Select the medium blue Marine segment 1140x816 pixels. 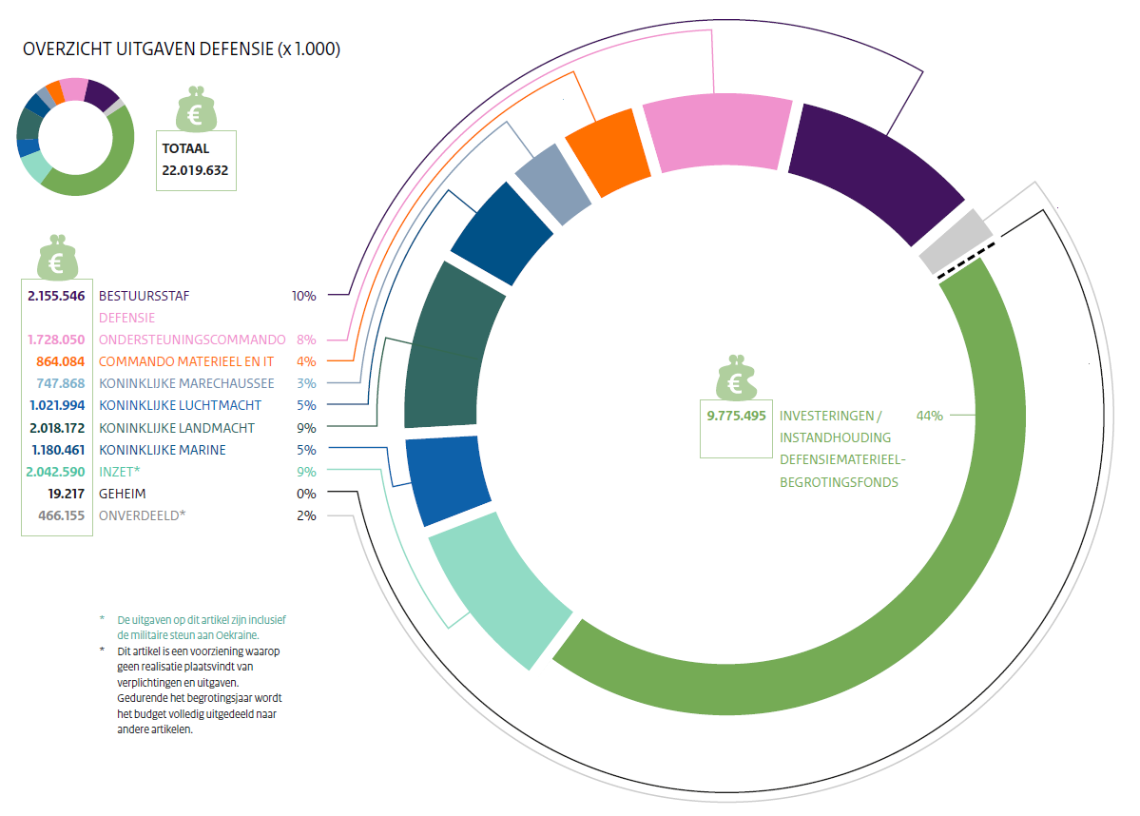click(447, 478)
